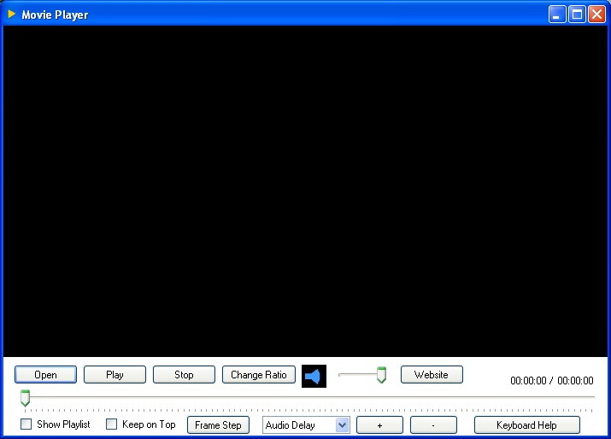Close the Movie Player window
Viewport: 611px width, 439px height.
tap(597, 15)
